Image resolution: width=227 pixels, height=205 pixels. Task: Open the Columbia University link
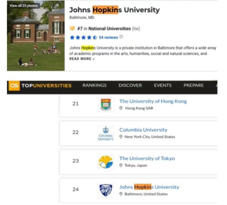click(x=143, y=130)
